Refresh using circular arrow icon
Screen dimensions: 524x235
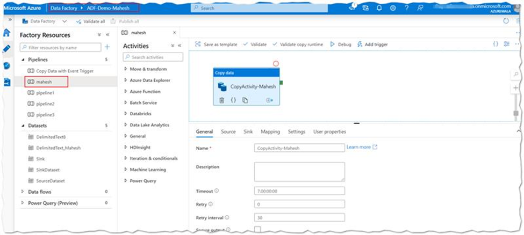tap(506, 21)
